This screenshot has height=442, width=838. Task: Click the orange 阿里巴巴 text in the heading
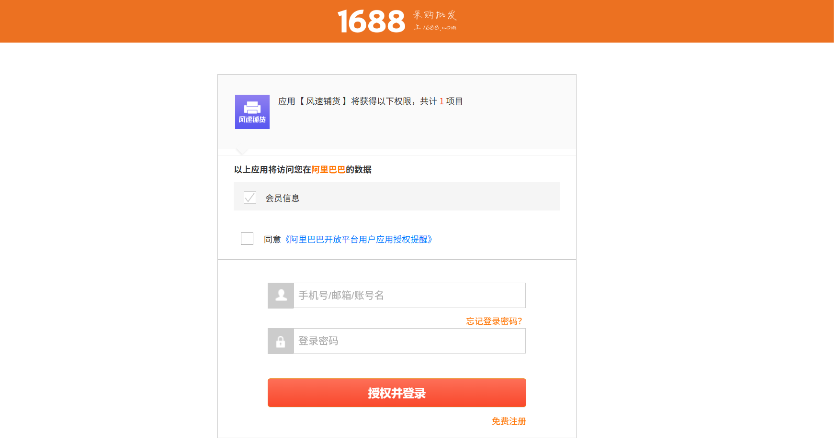coord(328,169)
